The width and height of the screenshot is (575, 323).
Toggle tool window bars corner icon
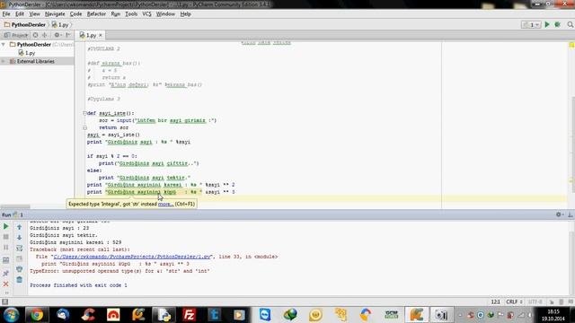click(x=4, y=301)
